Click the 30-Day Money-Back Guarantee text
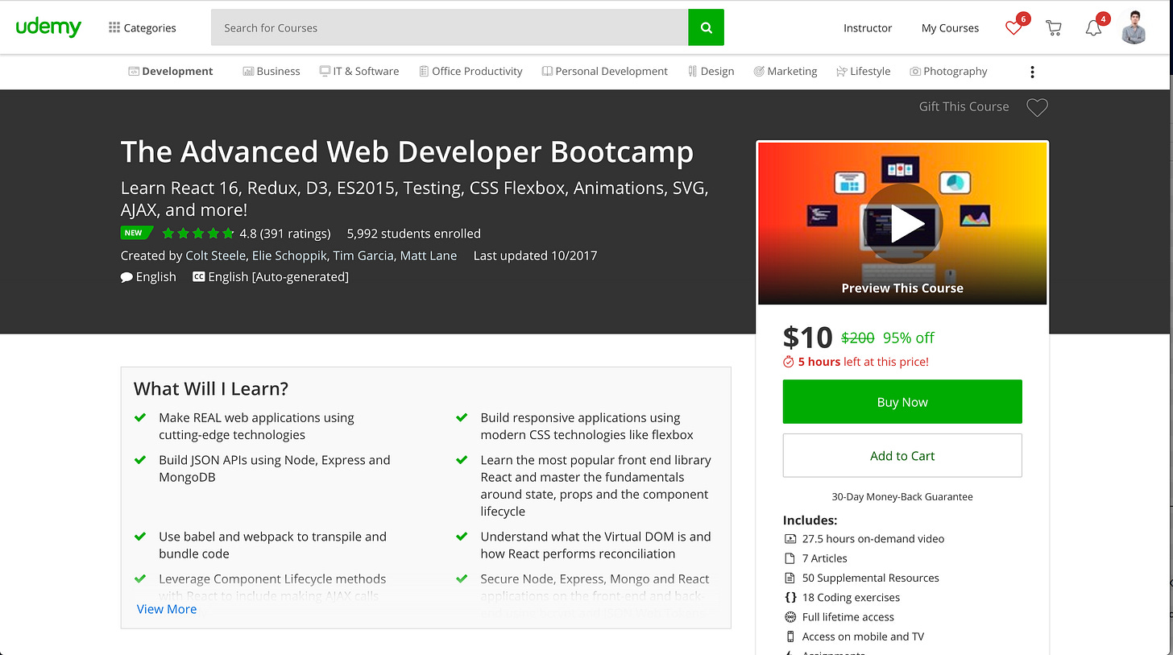The image size is (1173, 655). 902,497
